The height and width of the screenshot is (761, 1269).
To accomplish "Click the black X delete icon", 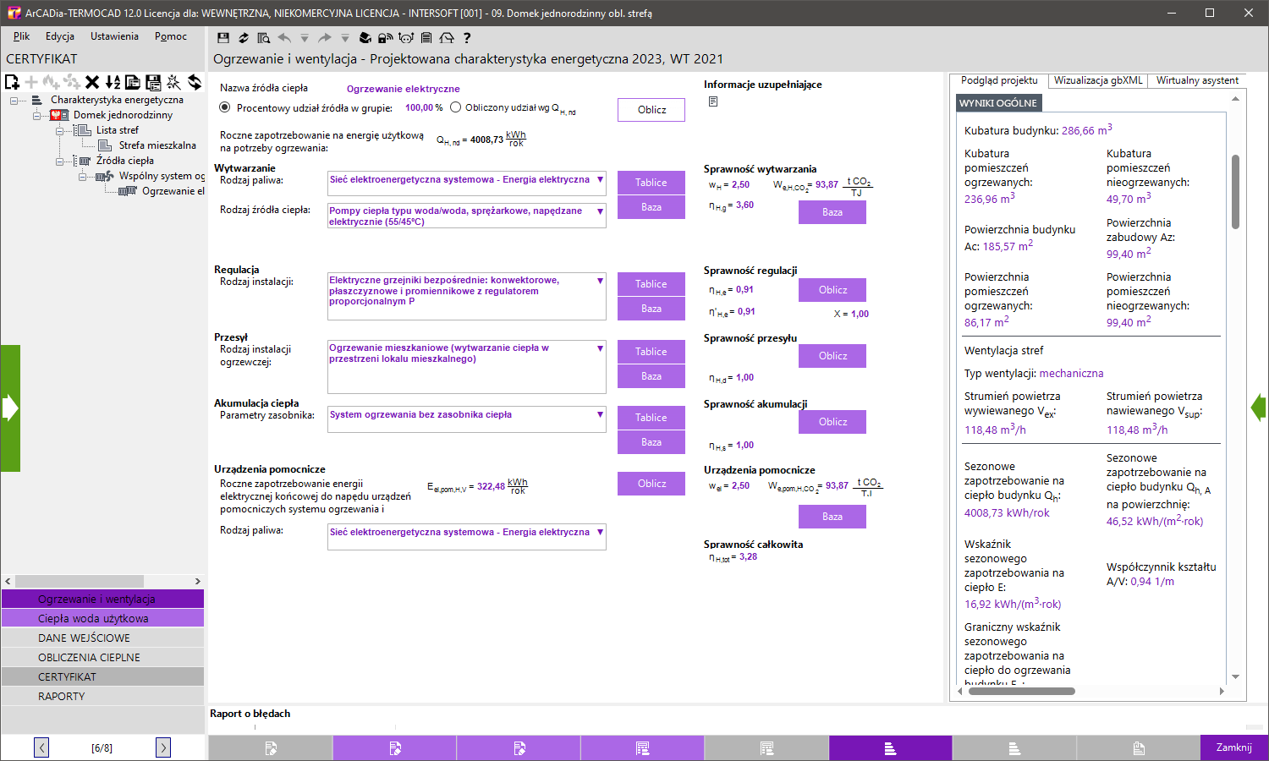I will pos(92,82).
